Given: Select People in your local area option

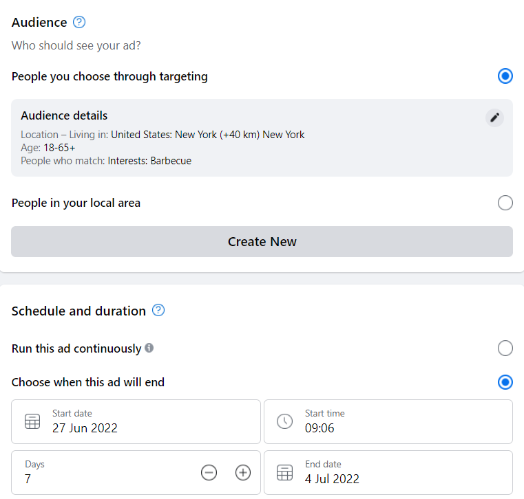Looking at the screenshot, I should (505, 203).
